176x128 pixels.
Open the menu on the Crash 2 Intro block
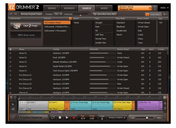click(28, 102)
